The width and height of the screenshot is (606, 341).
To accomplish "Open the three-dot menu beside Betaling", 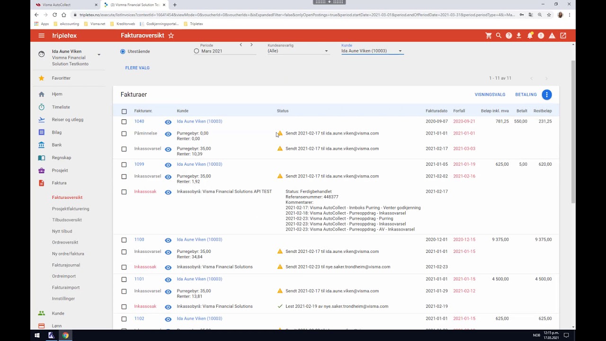I will (x=547, y=95).
